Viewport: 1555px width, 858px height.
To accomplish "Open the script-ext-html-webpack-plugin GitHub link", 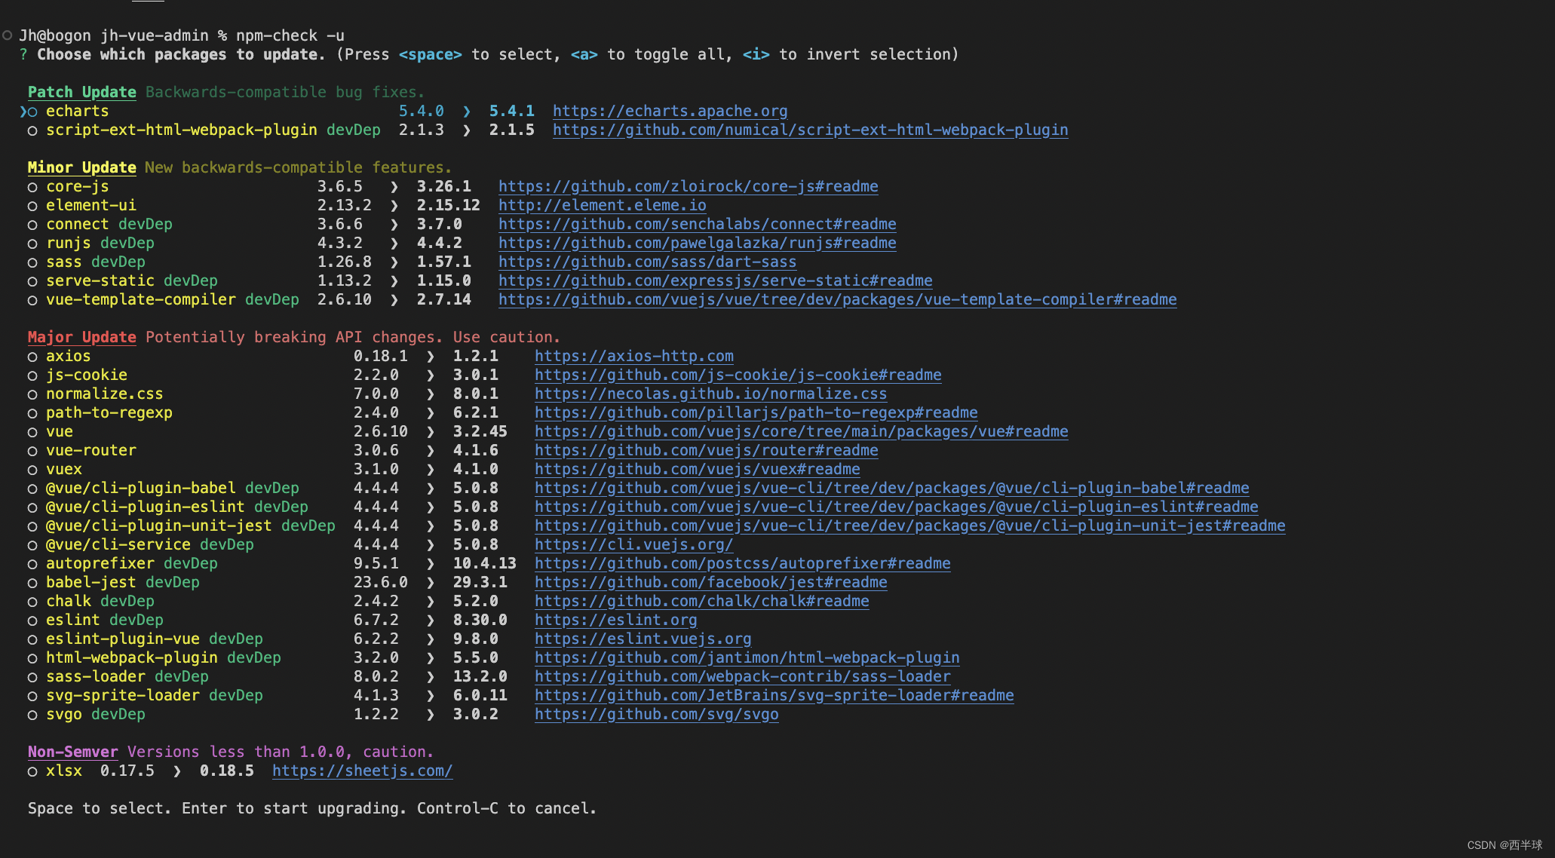I will [810, 130].
